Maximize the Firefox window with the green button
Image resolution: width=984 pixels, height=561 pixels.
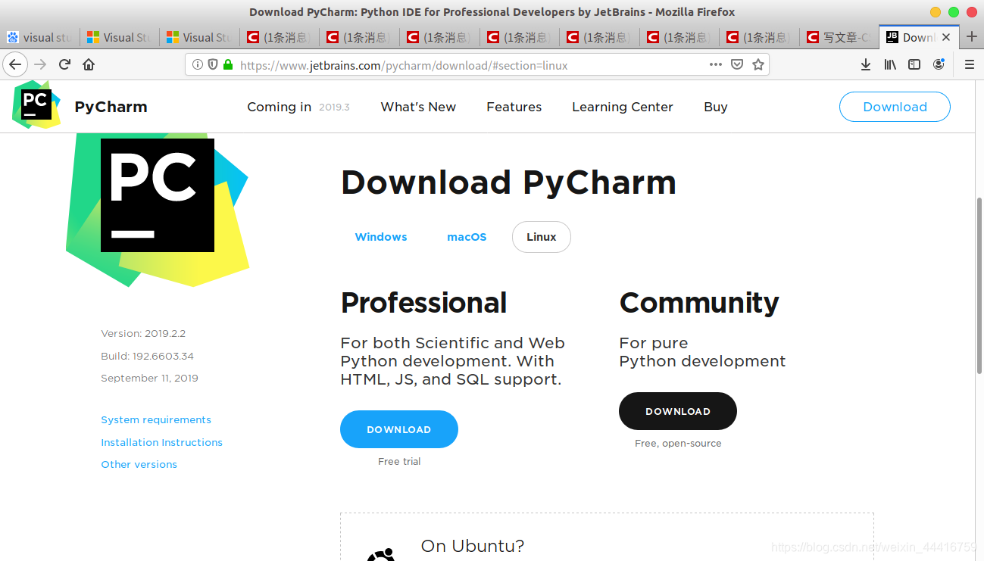(x=954, y=12)
